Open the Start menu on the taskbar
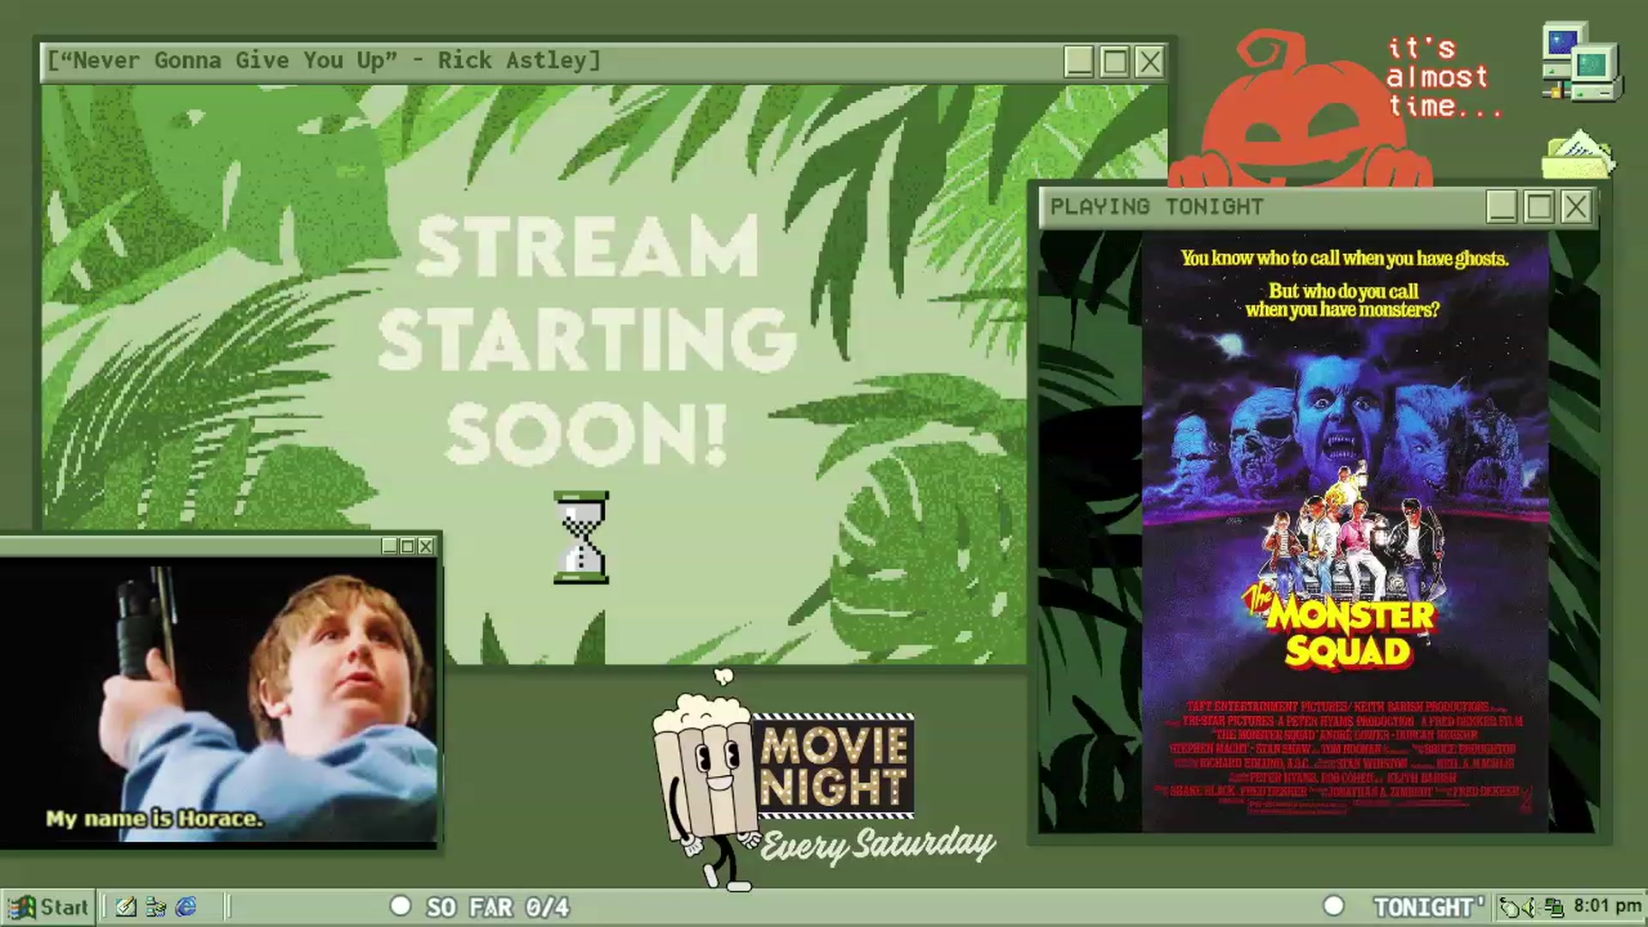Image resolution: width=1648 pixels, height=927 pixels. 48,906
